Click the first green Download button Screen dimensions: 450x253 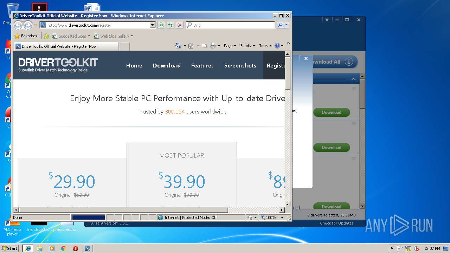pyautogui.click(x=332, y=112)
